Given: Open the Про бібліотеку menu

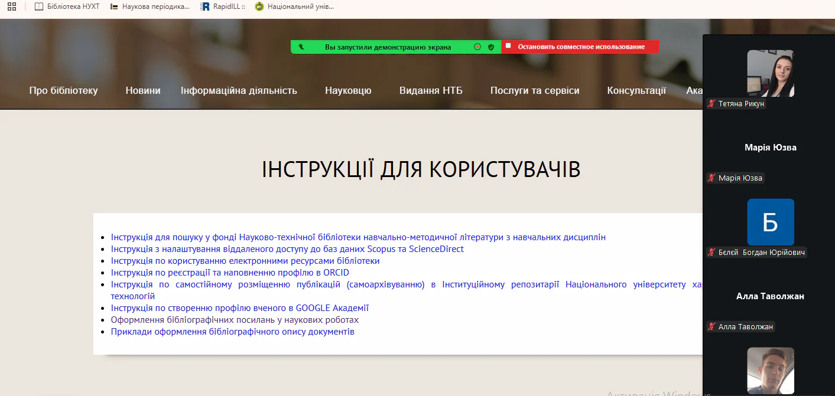Looking at the screenshot, I should click(x=63, y=90).
